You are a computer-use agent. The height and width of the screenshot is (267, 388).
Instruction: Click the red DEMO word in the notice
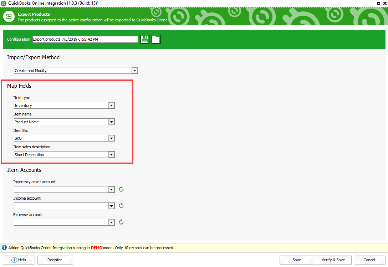coord(97,248)
